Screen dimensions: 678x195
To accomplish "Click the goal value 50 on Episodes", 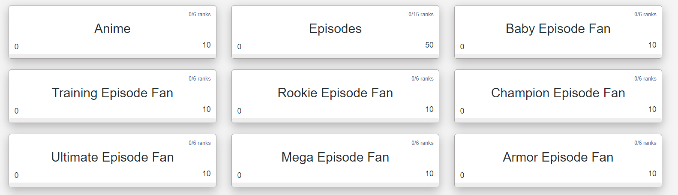I will (429, 45).
